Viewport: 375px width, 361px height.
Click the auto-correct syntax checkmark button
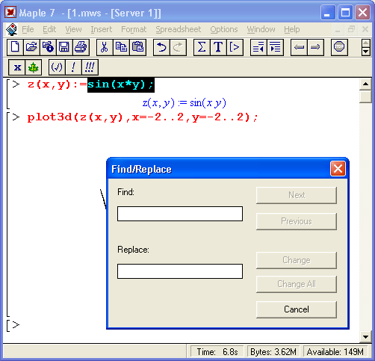click(57, 67)
